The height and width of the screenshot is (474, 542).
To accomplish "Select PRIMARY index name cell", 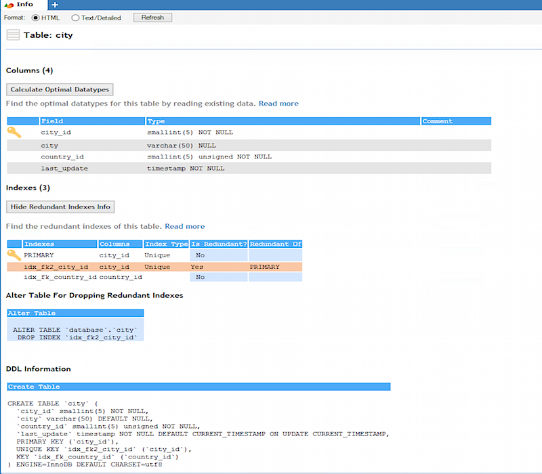I will pyautogui.click(x=39, y=255).
